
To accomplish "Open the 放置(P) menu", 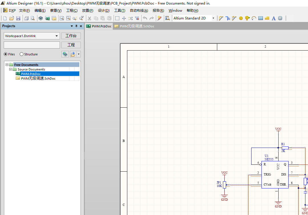I will tap(88, 10).
